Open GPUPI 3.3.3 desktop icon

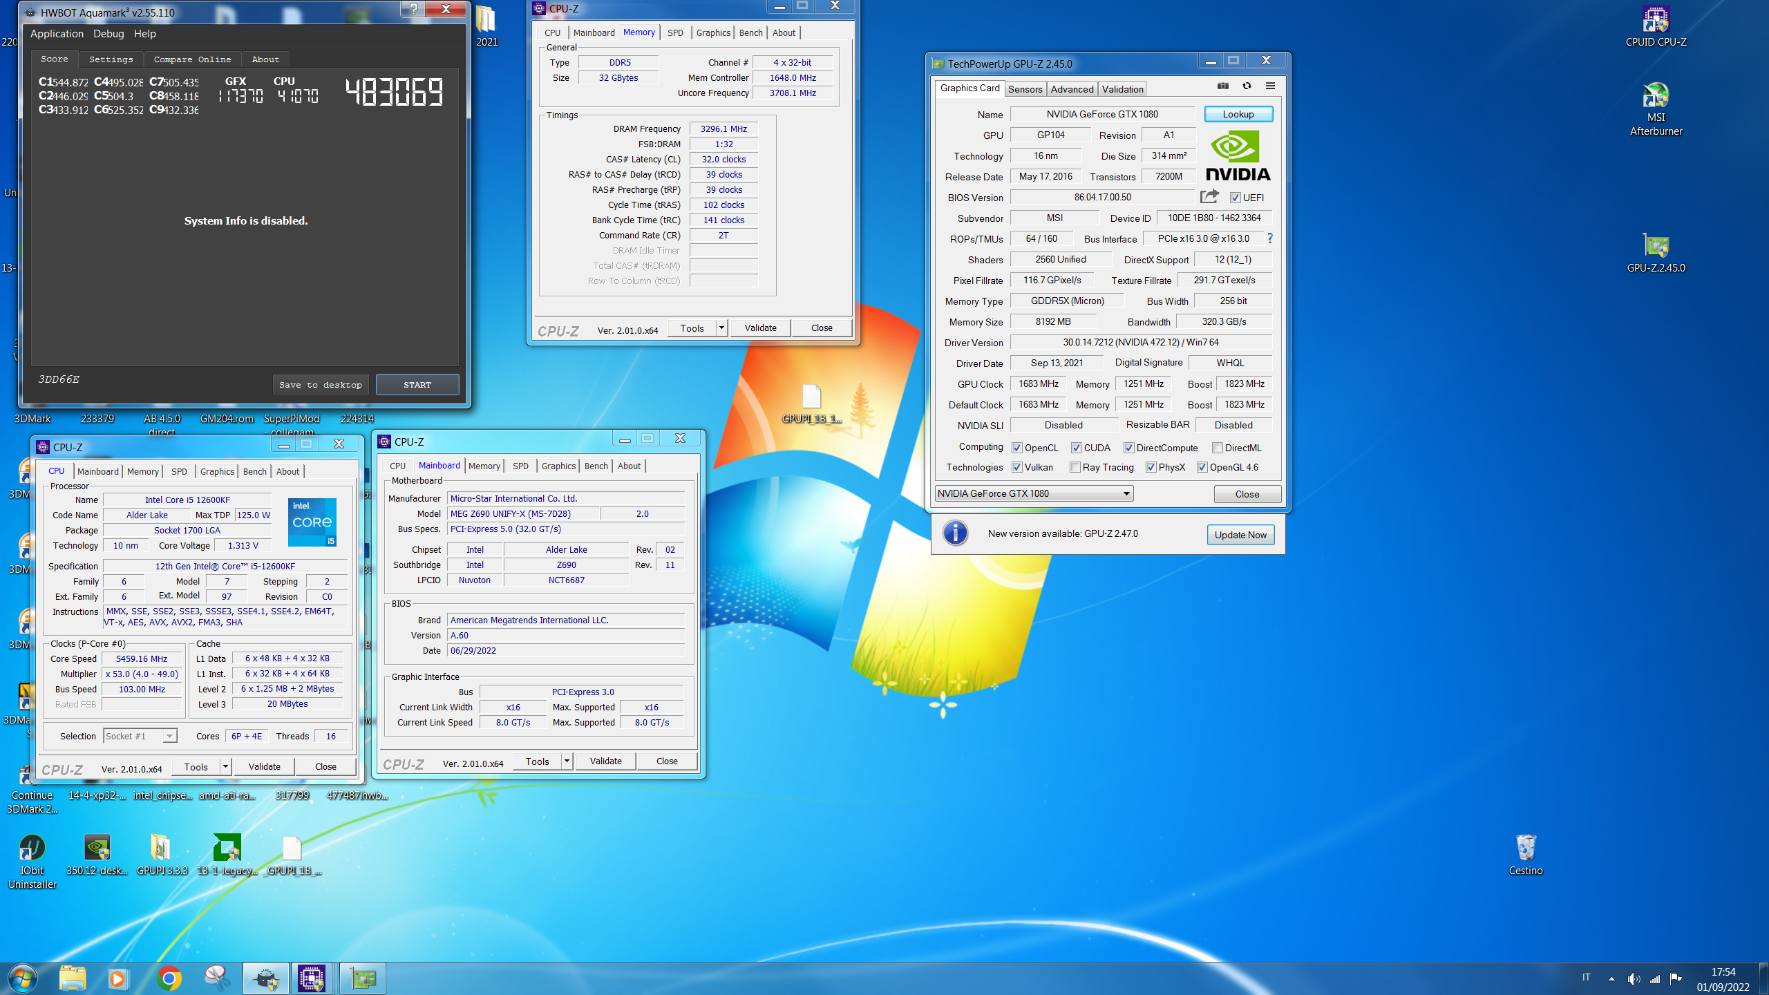click(x=162, y=854)
